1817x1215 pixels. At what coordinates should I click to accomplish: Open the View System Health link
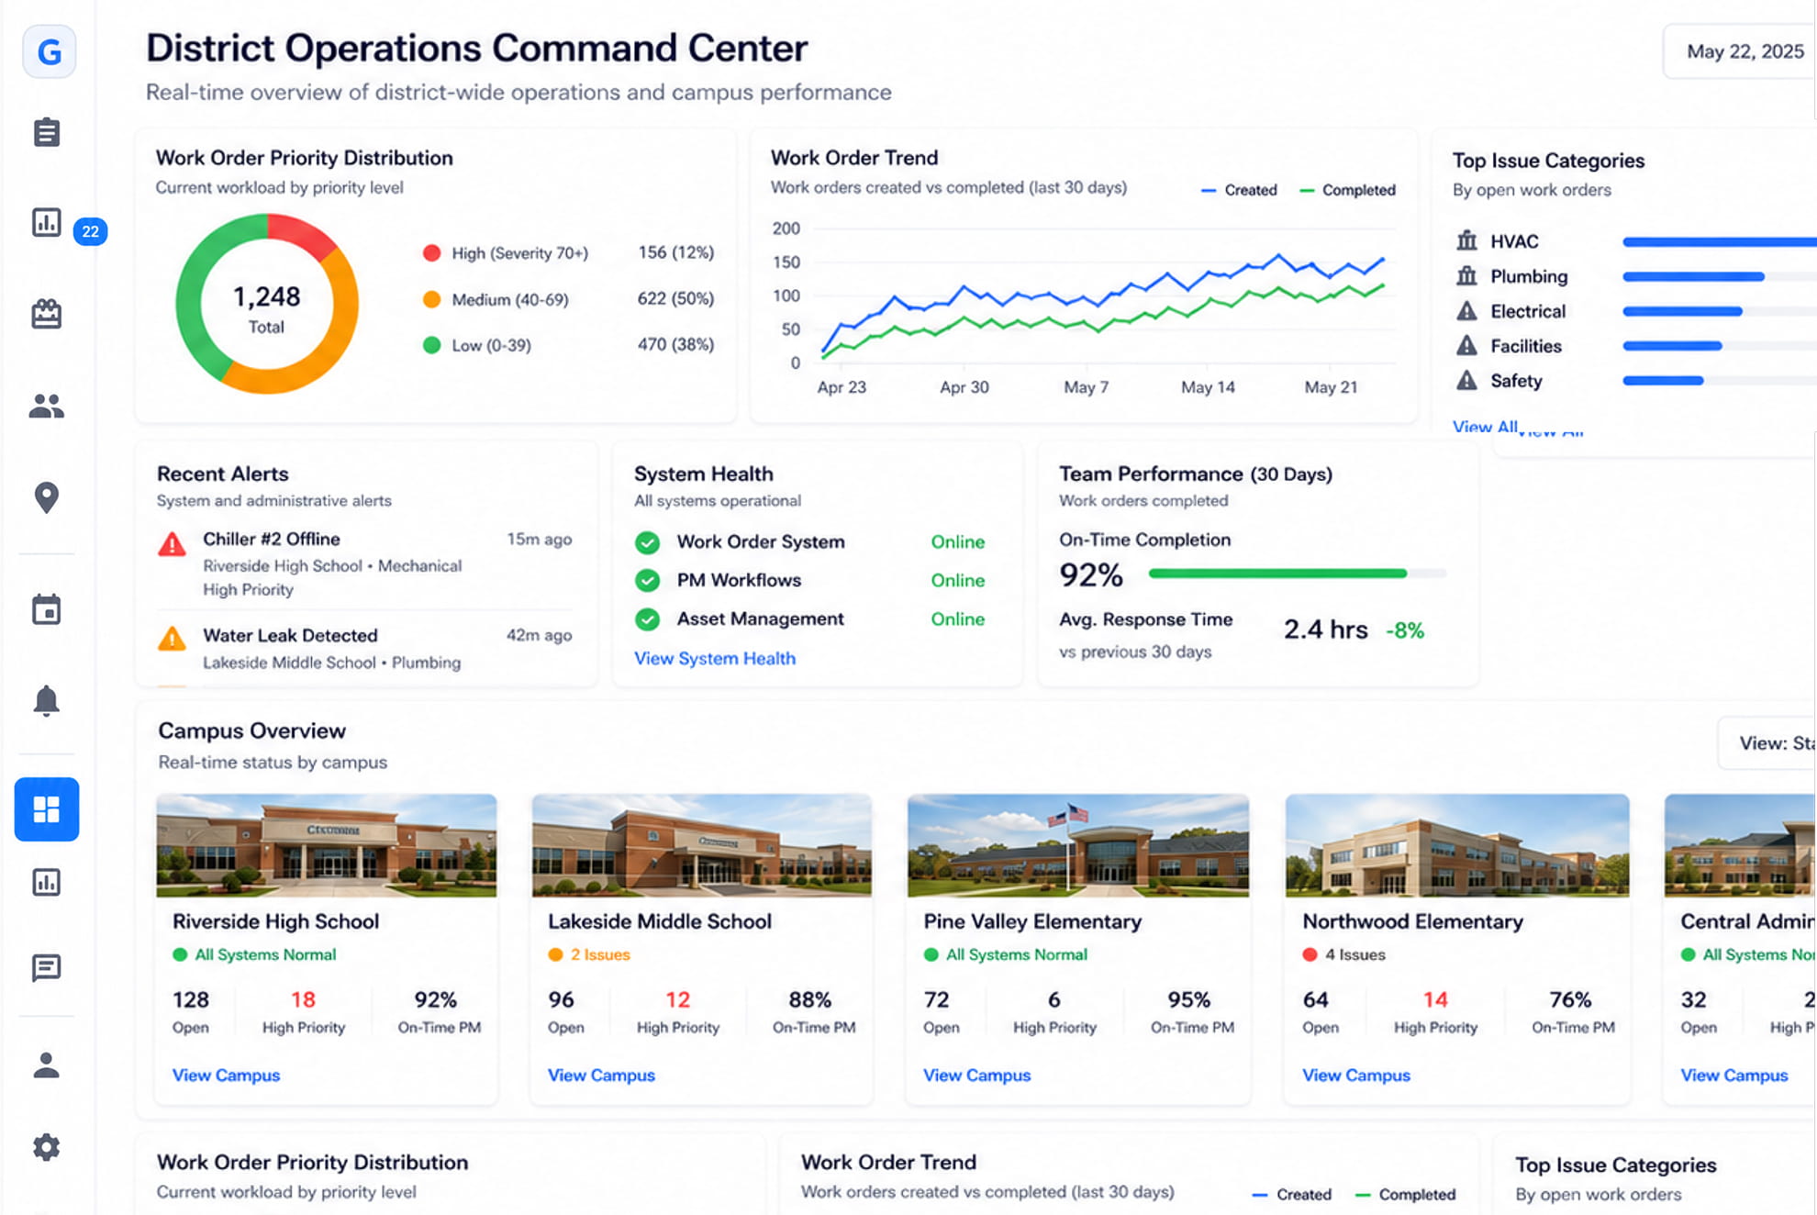(x=715, y=658)
